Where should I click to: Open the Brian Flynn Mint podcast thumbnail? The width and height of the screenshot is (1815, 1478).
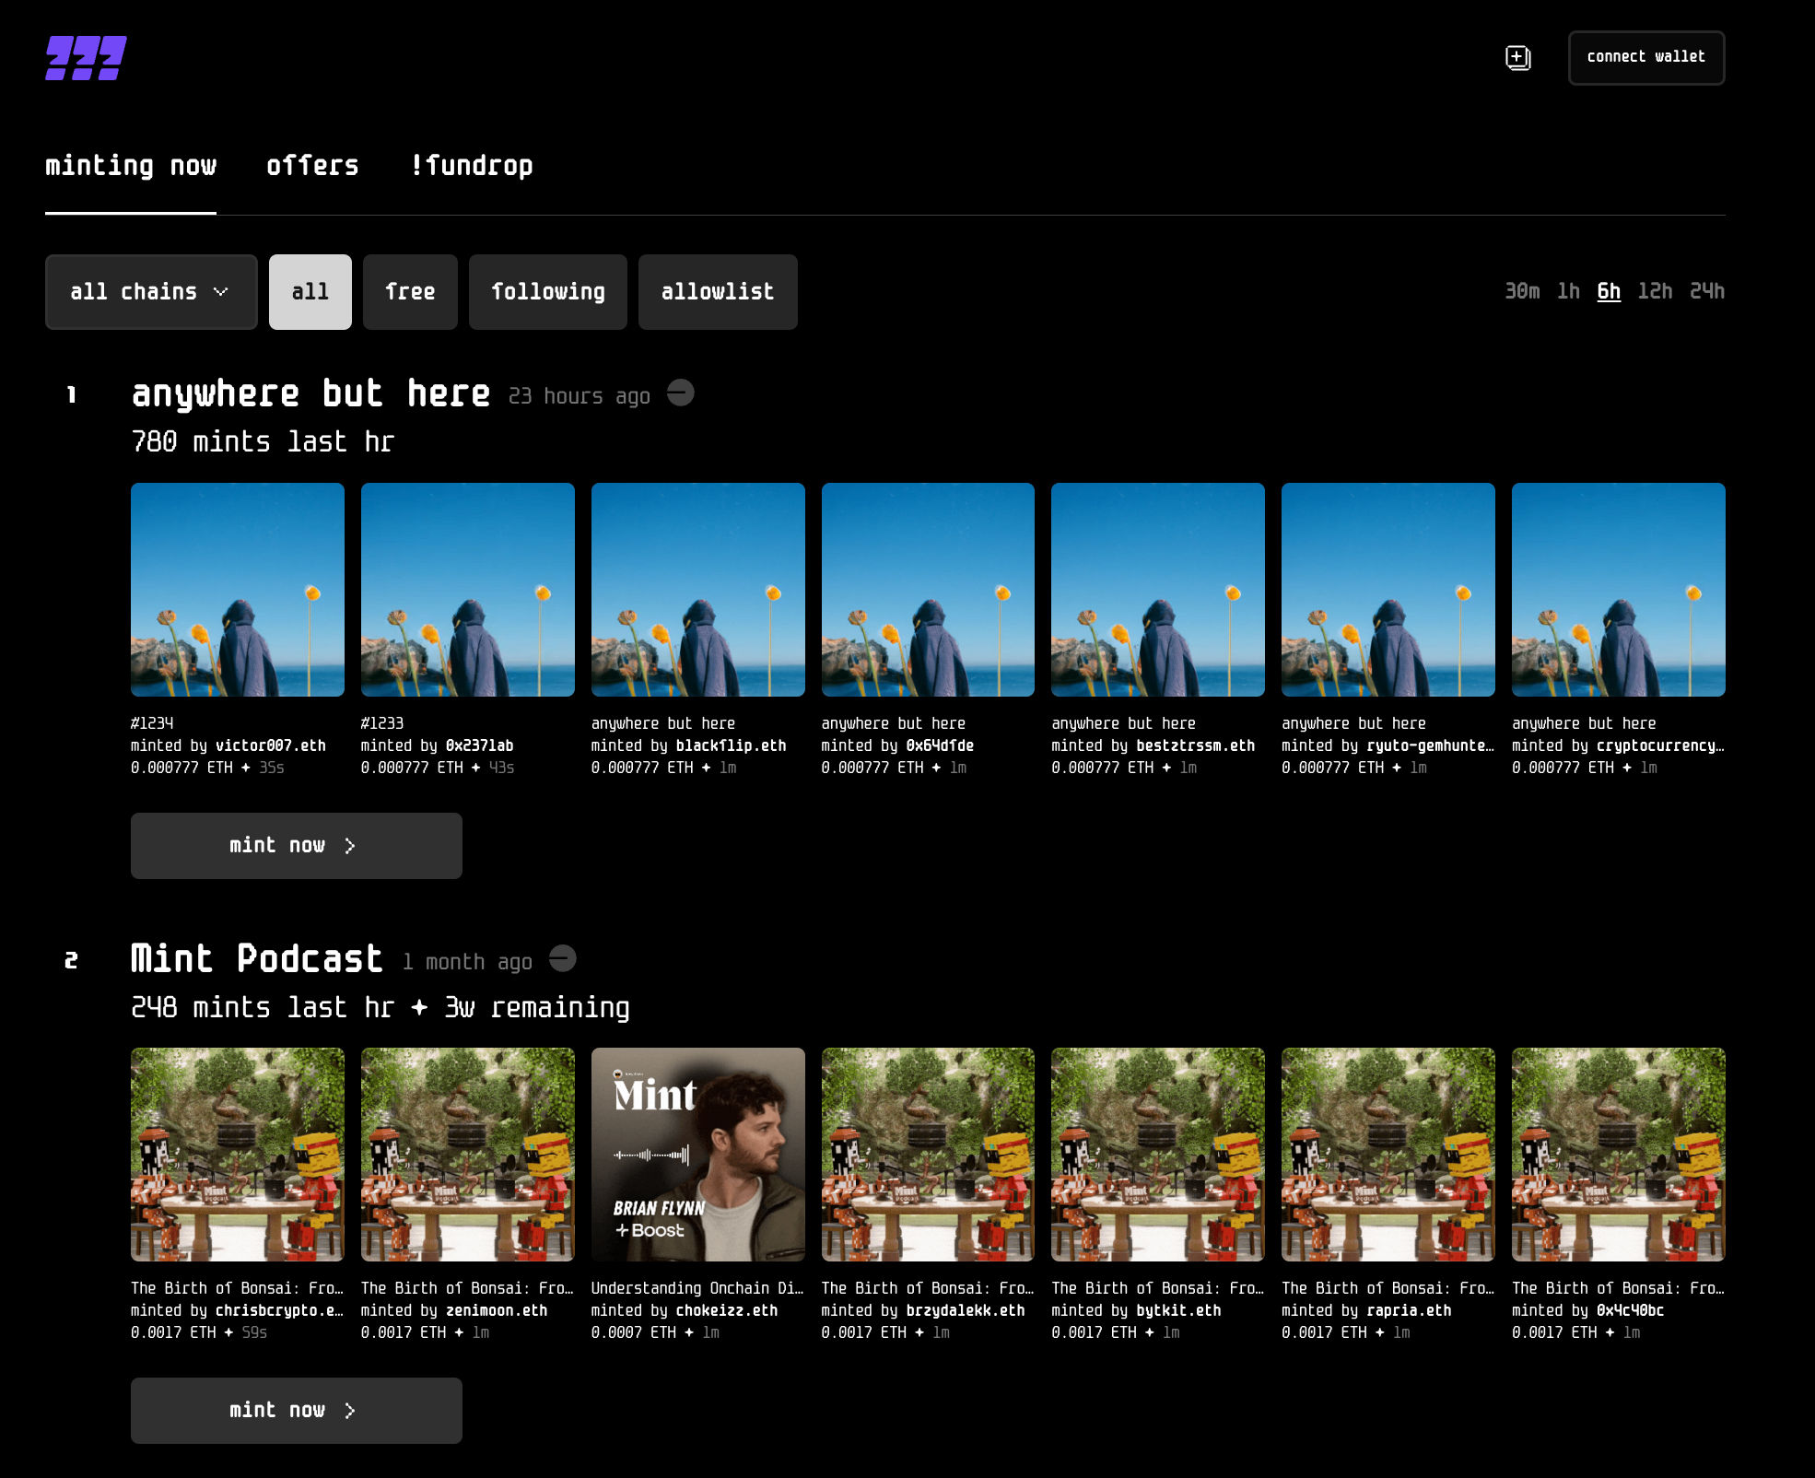(698, 1155)
